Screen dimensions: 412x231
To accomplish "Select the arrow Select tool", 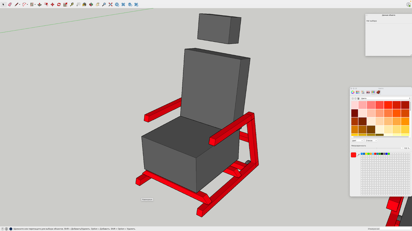I will (3, 4).
